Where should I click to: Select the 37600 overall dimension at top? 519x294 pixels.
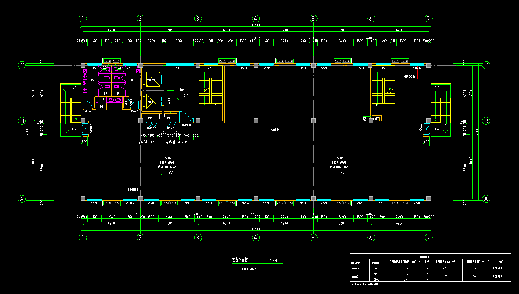[256, 25]
